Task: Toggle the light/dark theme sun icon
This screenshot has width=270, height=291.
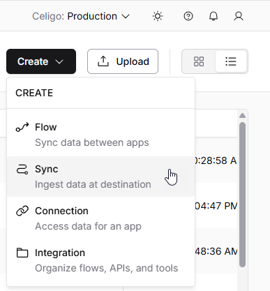Action: point(158,16)
